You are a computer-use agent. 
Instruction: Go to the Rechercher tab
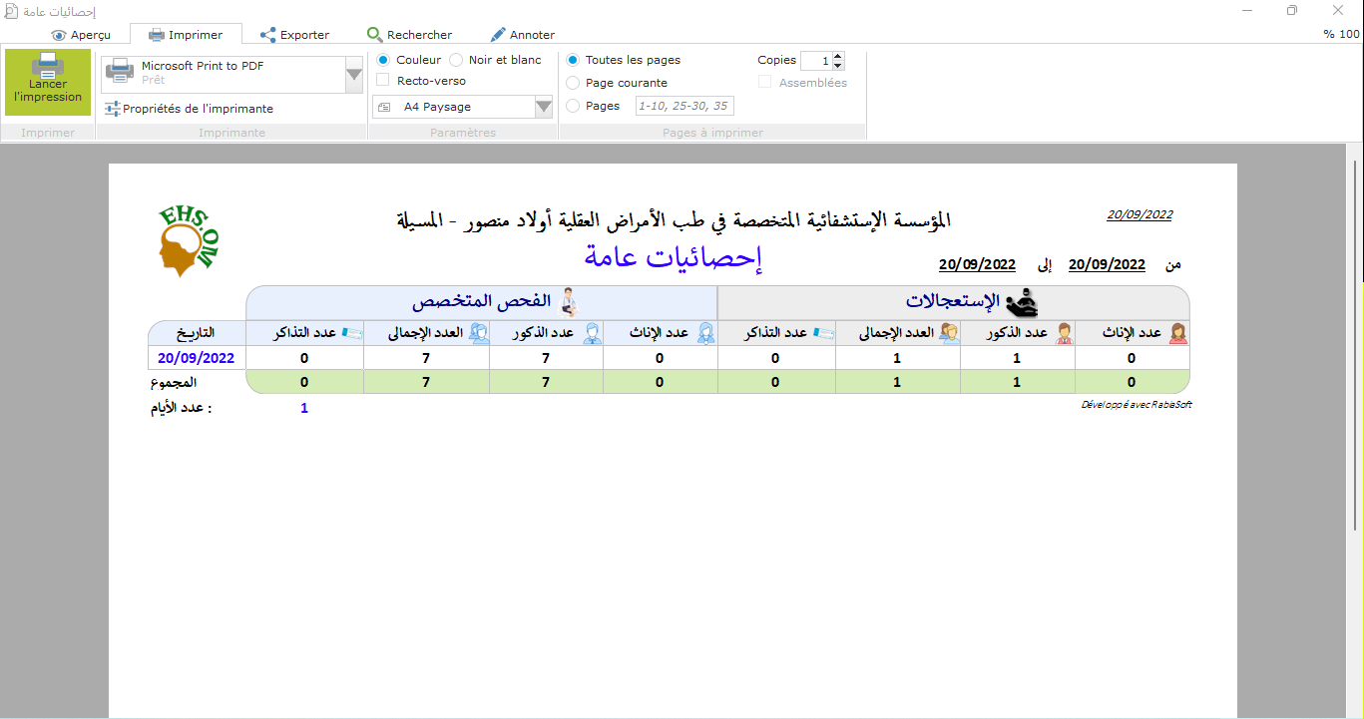[409, 35]
